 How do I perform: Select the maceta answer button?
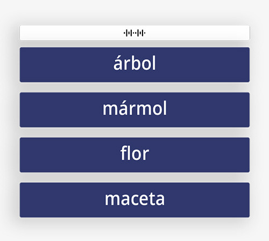coord(134,200)
